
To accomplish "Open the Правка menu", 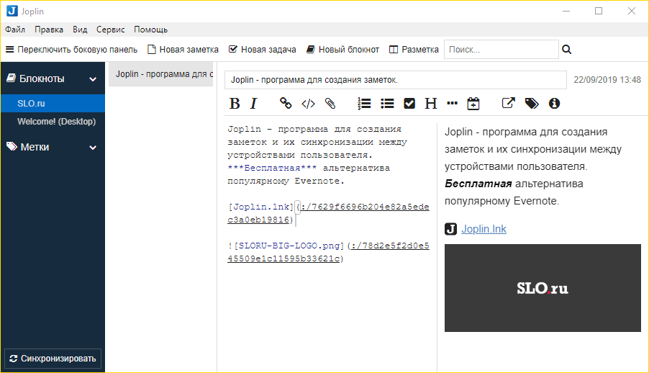I will pos(49,30).
